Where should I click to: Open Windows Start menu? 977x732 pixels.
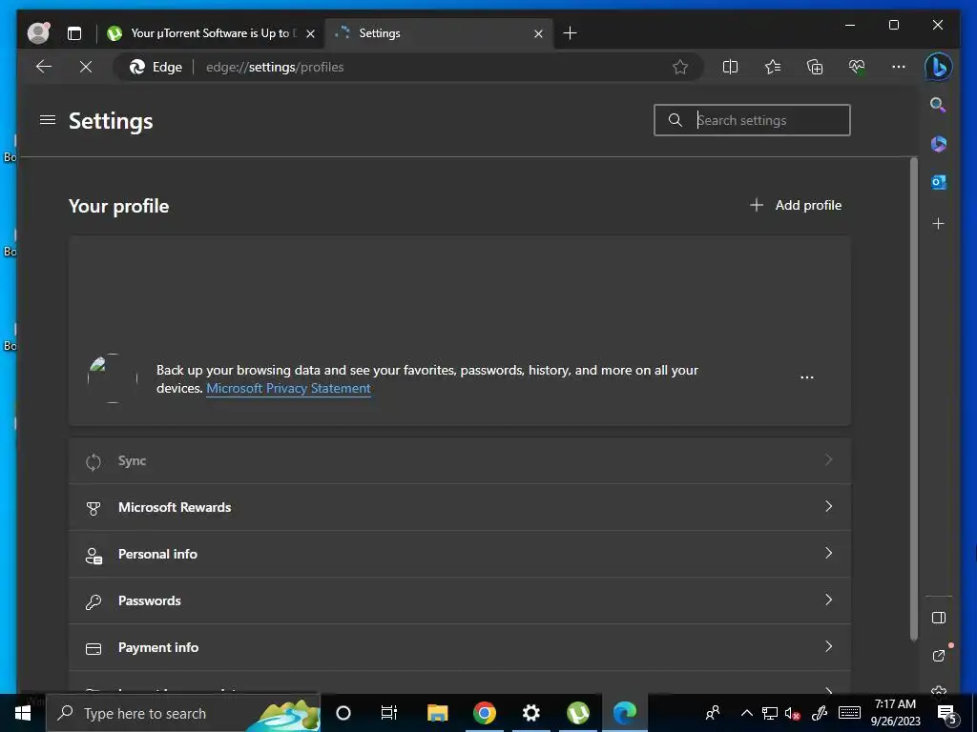pyautogui.click(x=23, y=713)
